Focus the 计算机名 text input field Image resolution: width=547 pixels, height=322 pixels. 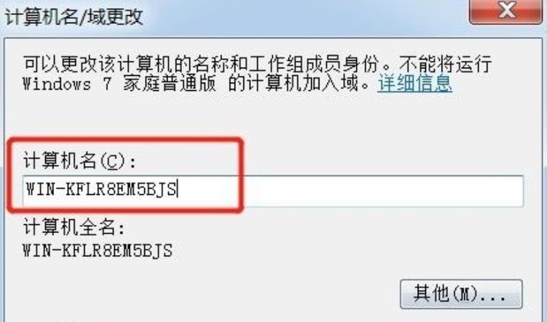tap(273, 191)
